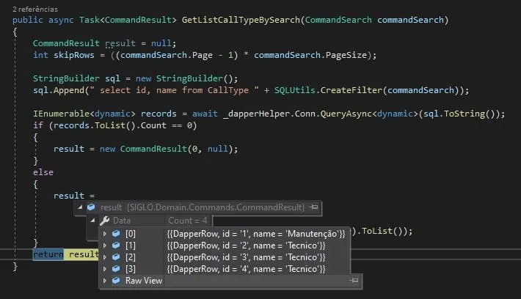
Task: Click the cube icon of item [1]
Action: (115, 245)
